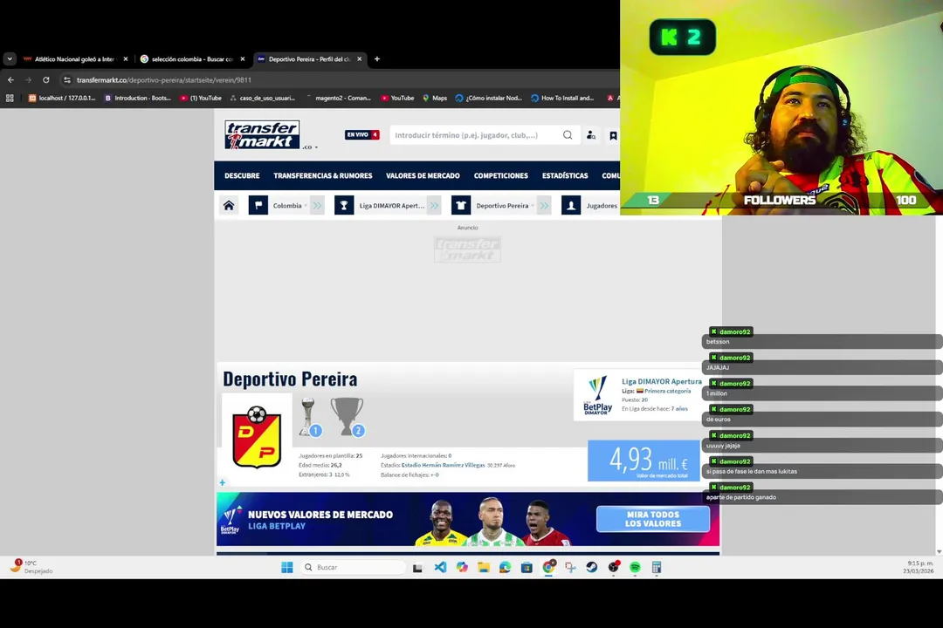The height and width of the screenshot is (628, 943).
Task: Click the browser address bar URL
Action: coord(164,80)
